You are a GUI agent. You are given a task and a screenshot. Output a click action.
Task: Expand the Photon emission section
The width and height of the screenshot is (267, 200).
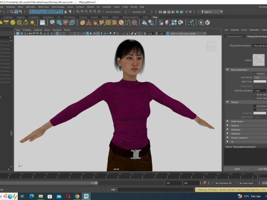[228, 138]
